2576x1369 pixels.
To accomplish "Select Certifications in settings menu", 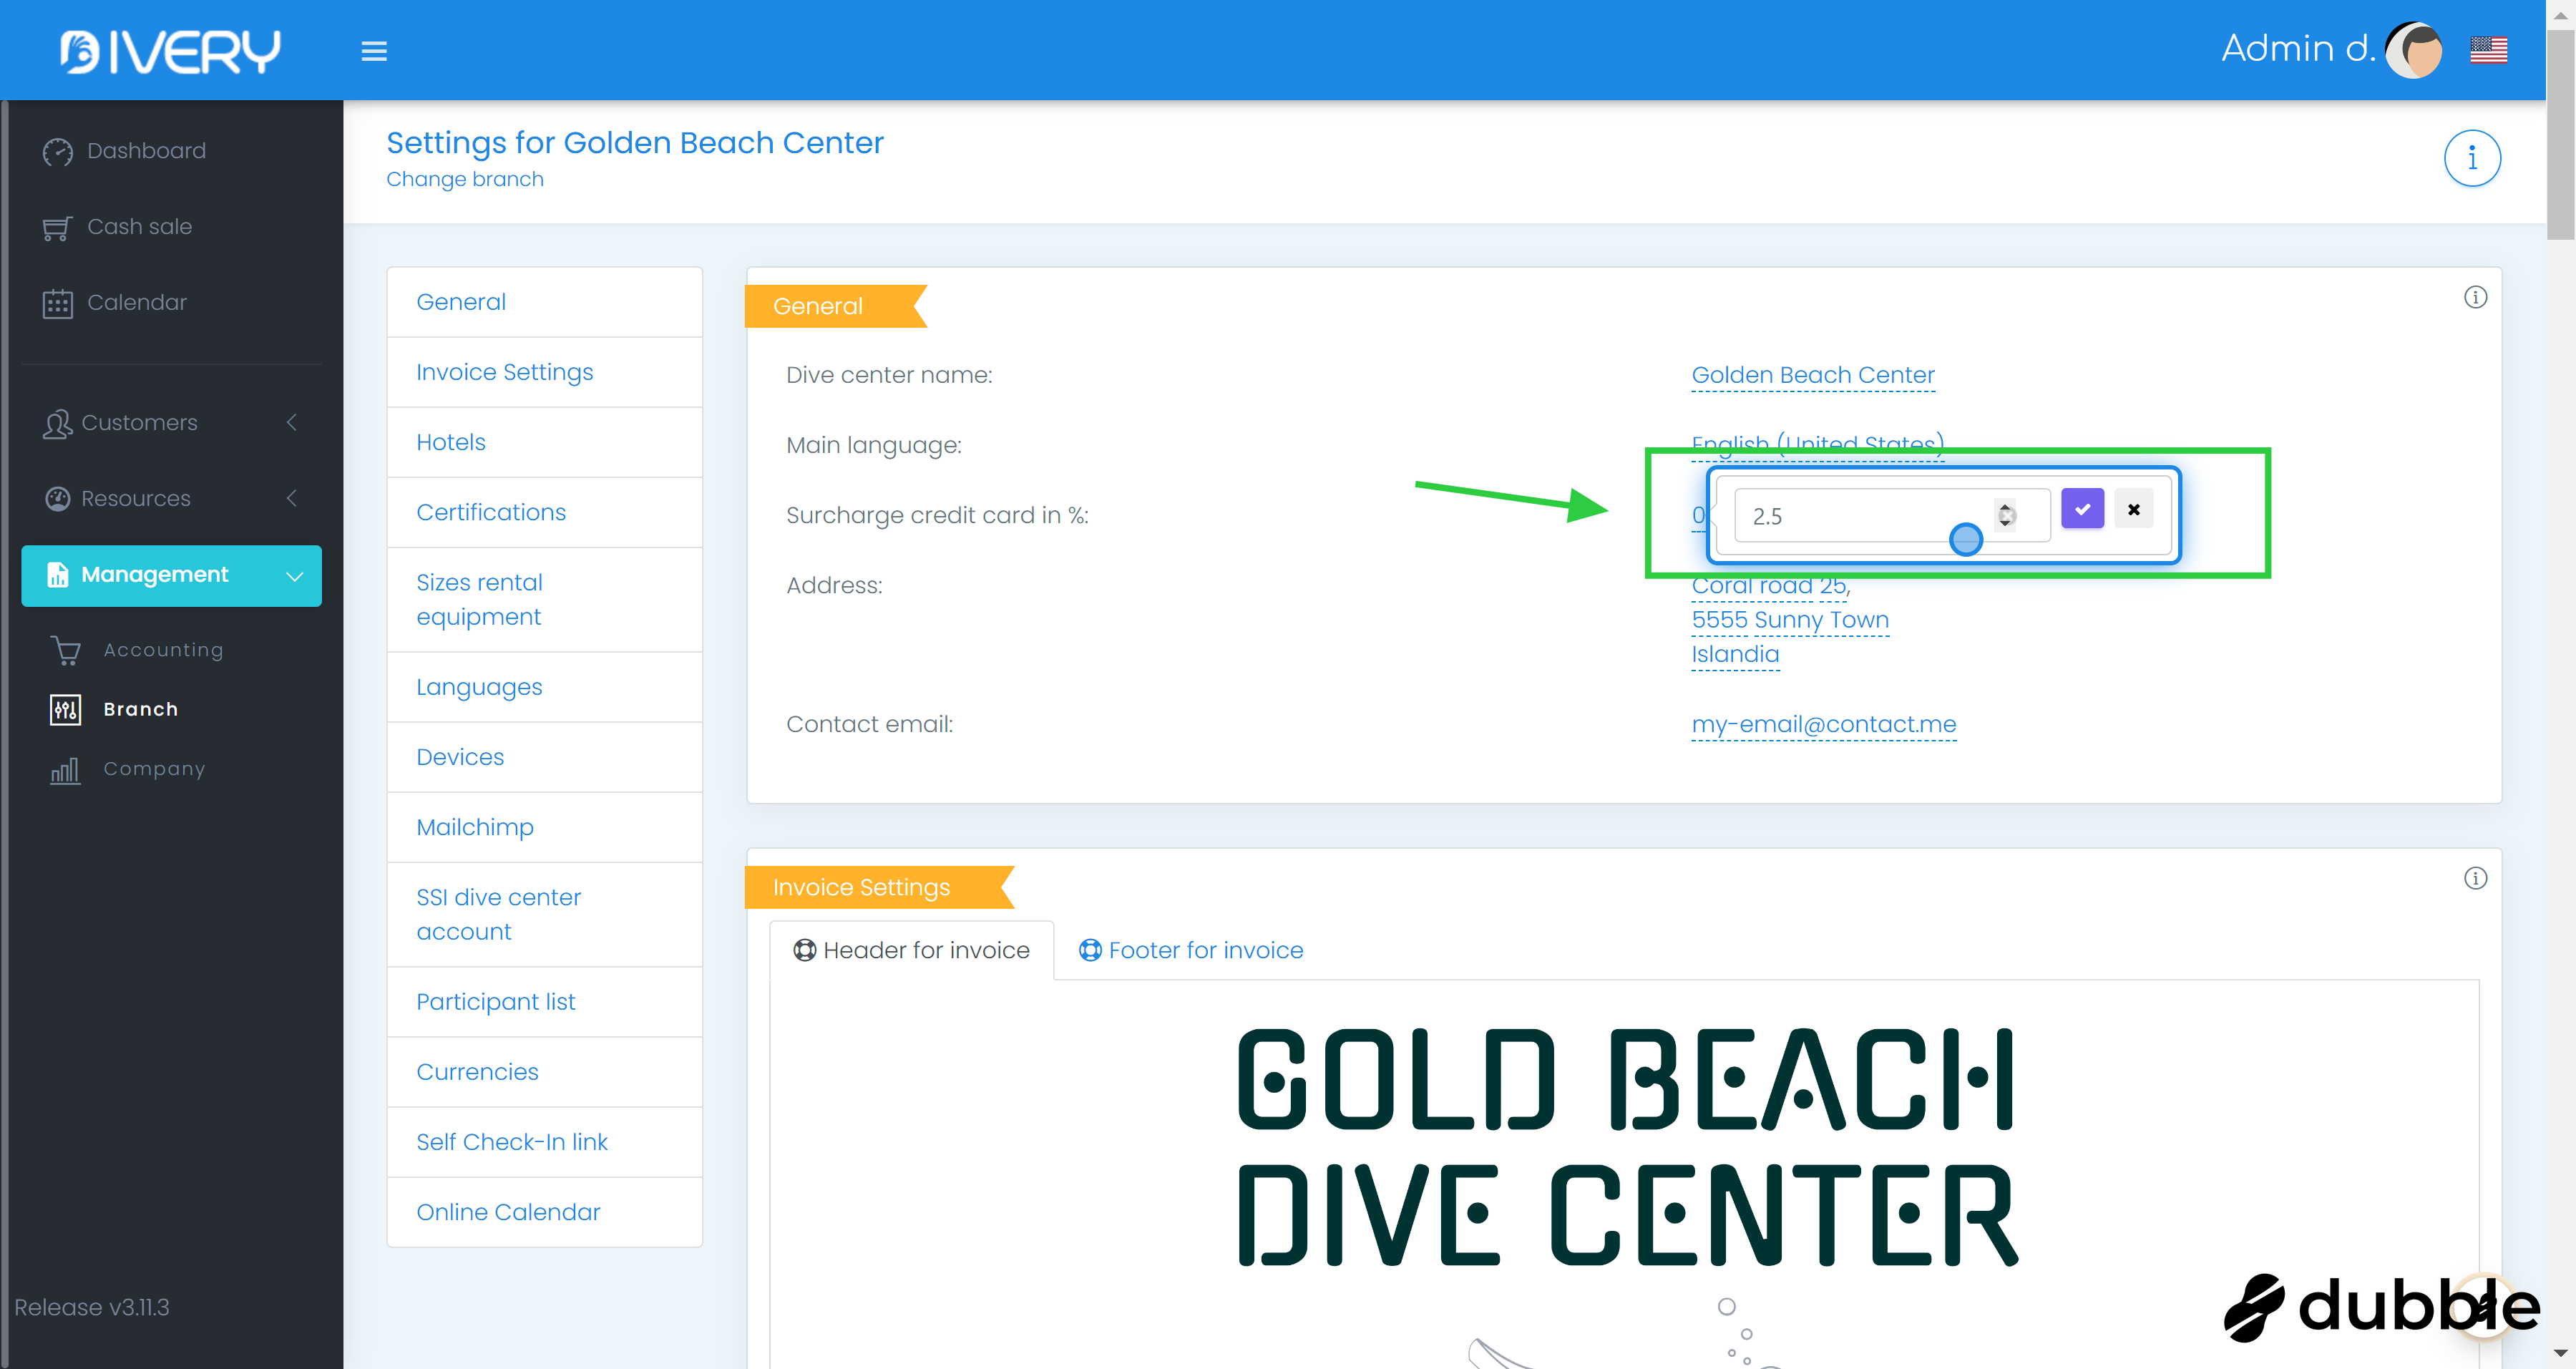I will coord(491,512).
